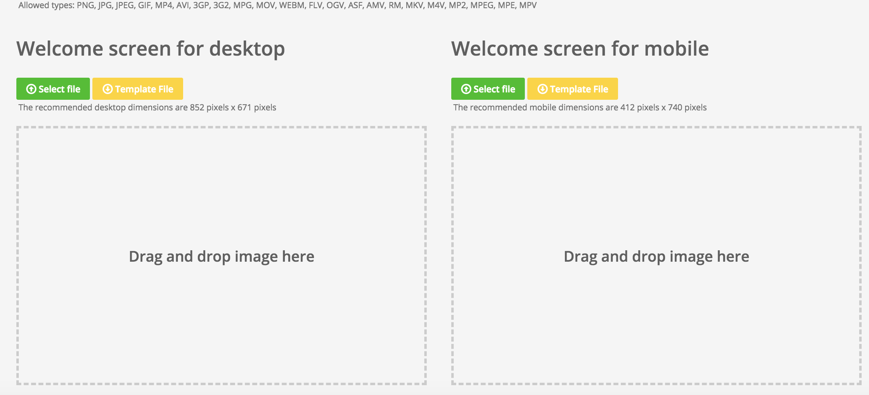This screenshot has width=869, height=395.
Task: Click Select file button for desktop welcome screen
Action: (53, 89)
